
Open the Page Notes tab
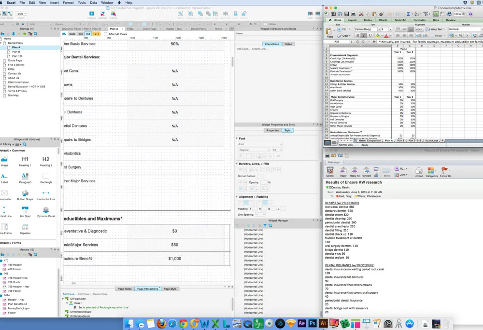125,289
